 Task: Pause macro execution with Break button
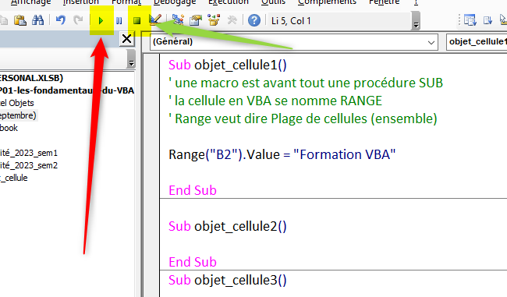(119, 21)
